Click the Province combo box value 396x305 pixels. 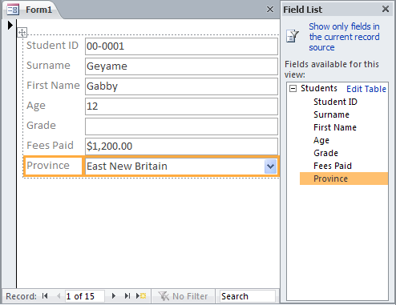(x=175, y=167)
